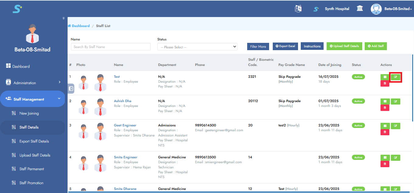Open the Status filter dropdown
Screen dimensions: 414x193
tap(197, 47)
